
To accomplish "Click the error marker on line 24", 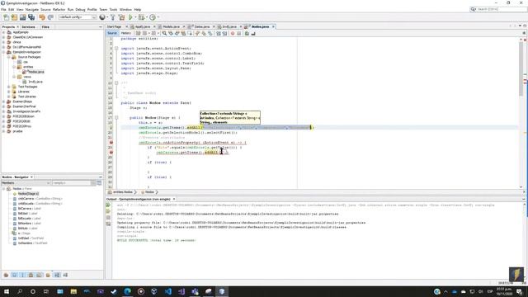I will [x=111, y=153].
